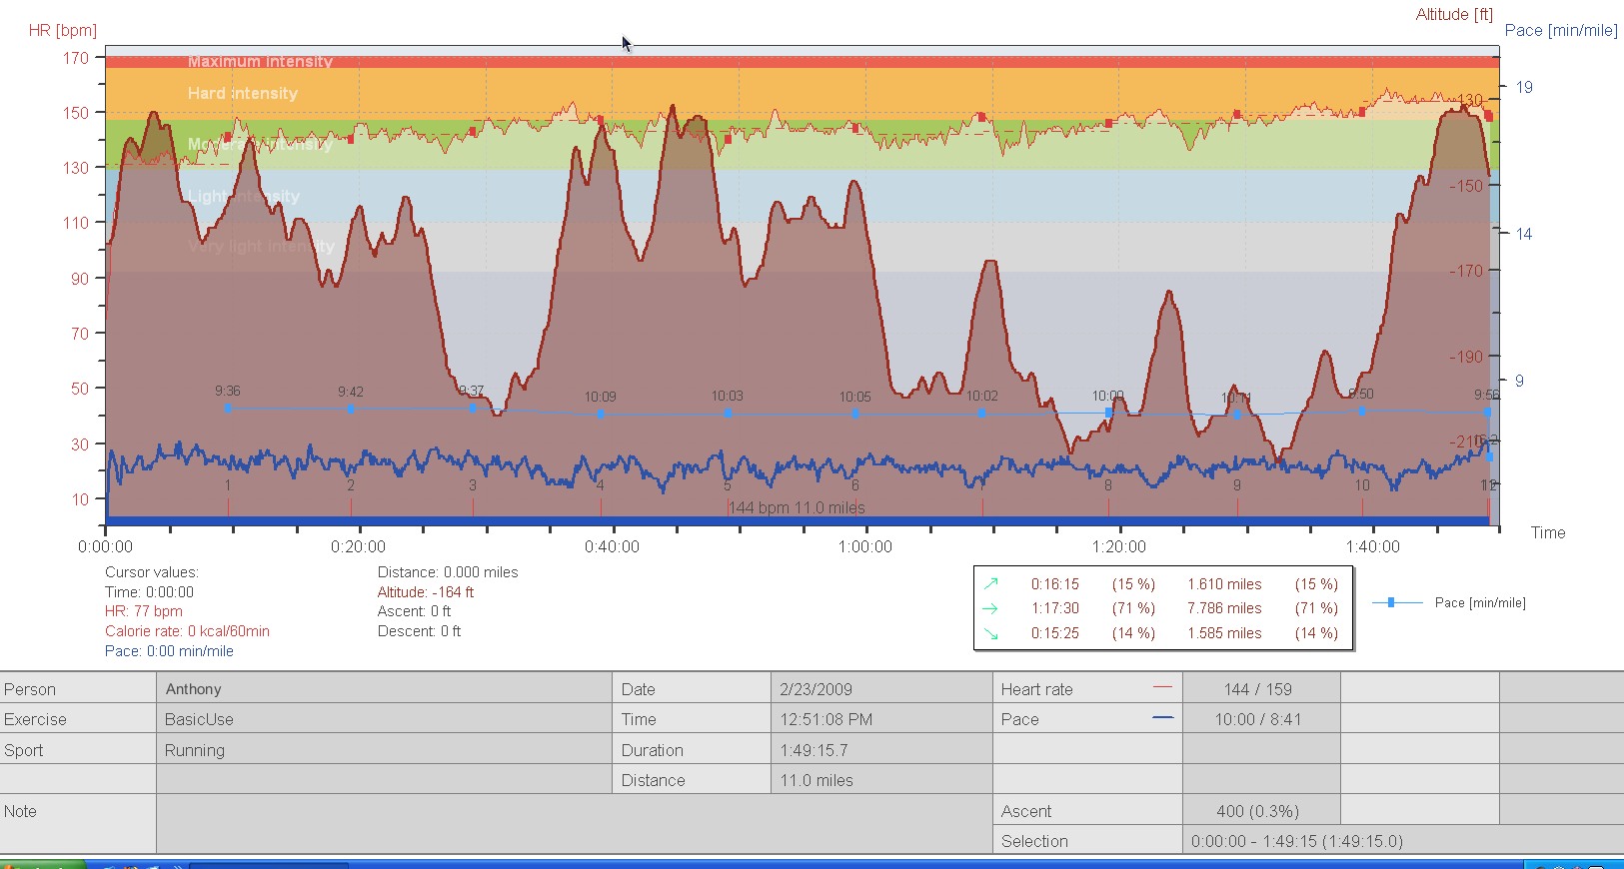
Task: Select the blue Pace line swatch
Action: click(x=1162, y=718)
